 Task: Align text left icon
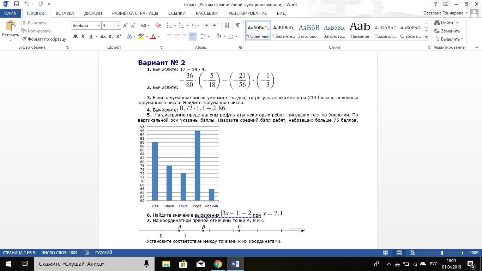tap(169, 36)
